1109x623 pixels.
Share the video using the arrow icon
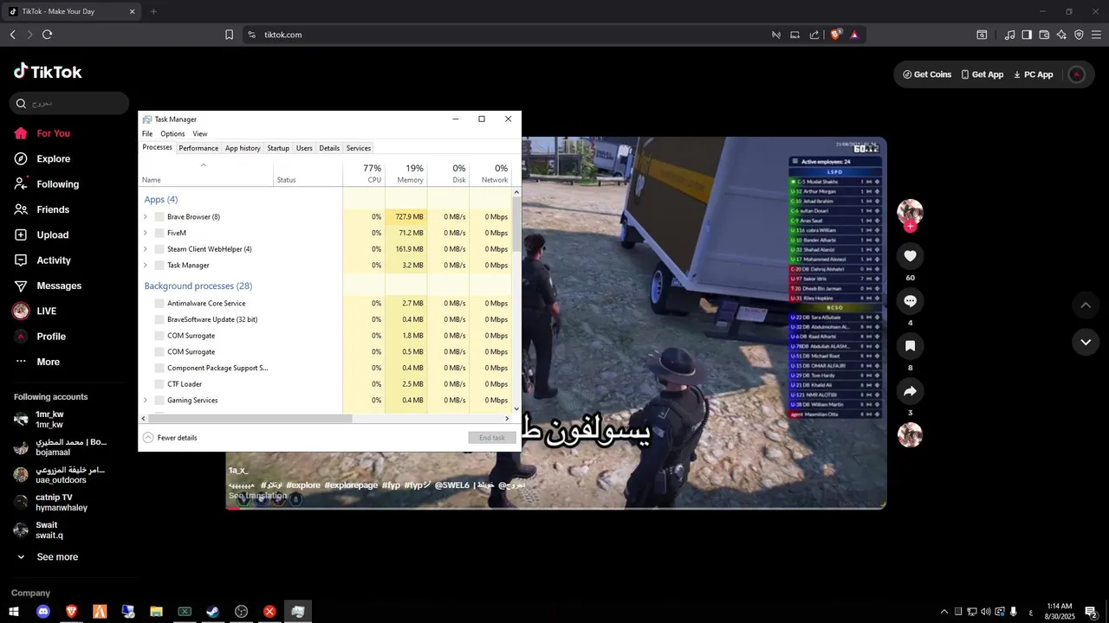pos(910,391)
